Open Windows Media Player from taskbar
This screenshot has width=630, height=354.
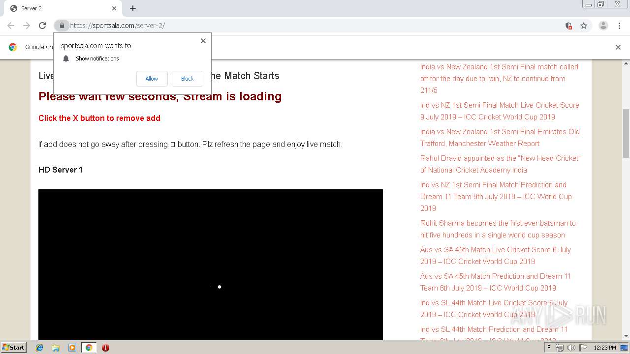[x=72, y=348]
